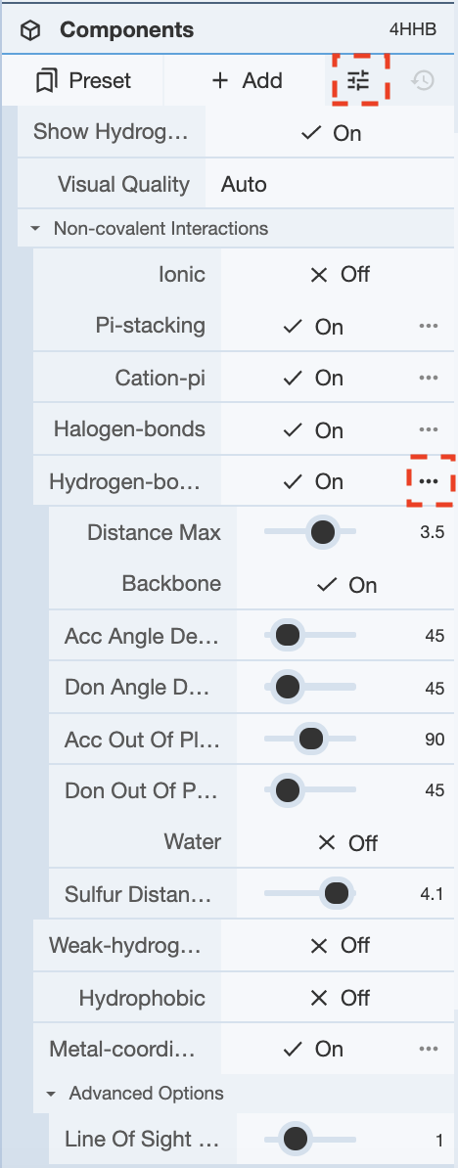Turn on Ionic interactions toggle
Viewport: 458px width, 1168px height.
[338, 274]
